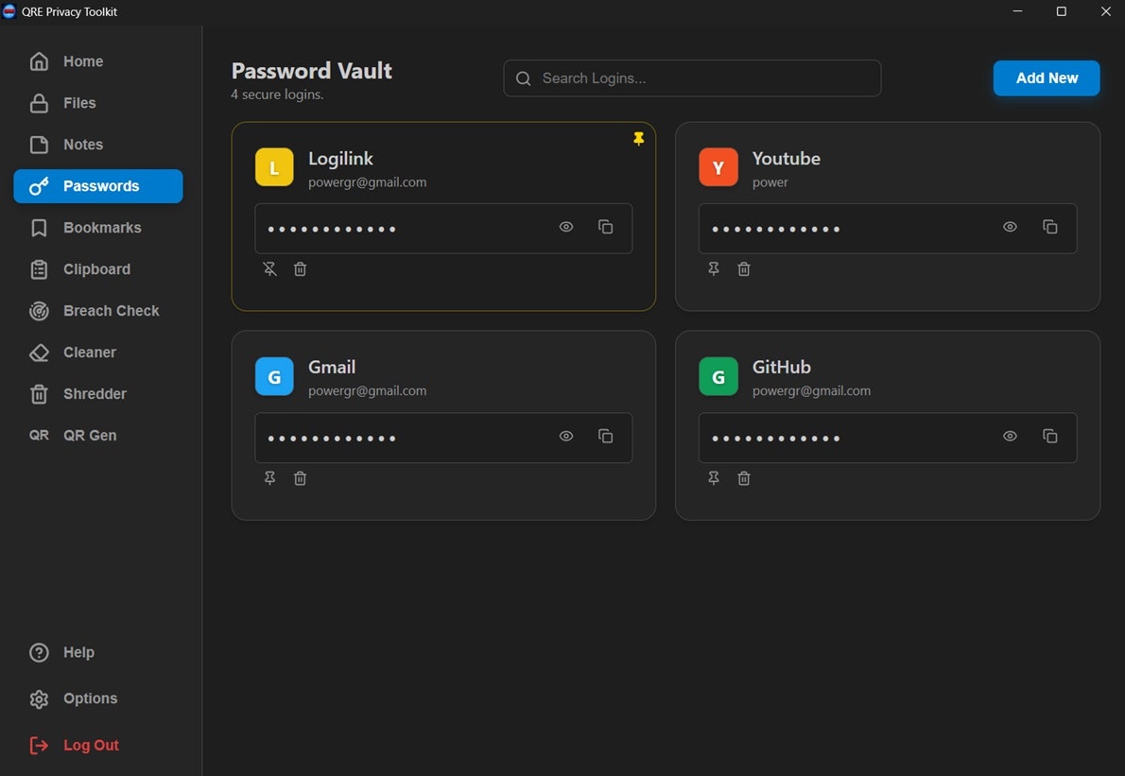The image size is (1125, 776).
Task: Show the Gmail password
Action: [x=565, y=436]
